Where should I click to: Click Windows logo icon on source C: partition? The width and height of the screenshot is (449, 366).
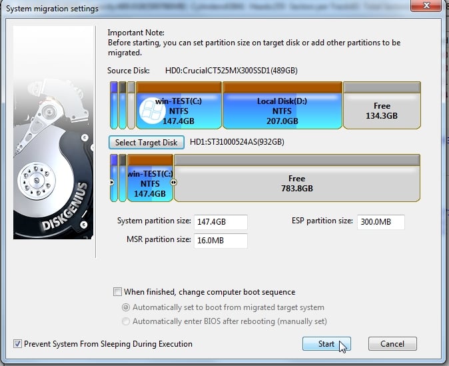152,111
